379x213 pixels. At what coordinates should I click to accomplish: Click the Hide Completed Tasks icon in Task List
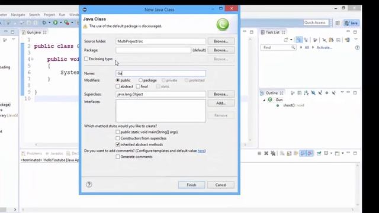pos(325,40)
